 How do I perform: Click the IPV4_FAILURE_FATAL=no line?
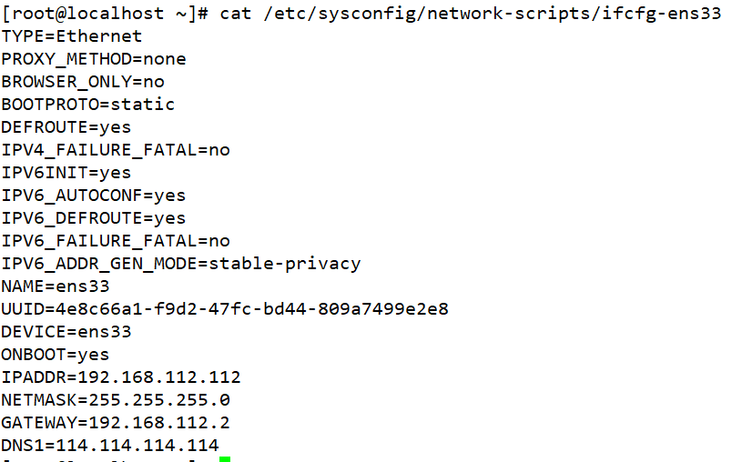click(116, 150)
